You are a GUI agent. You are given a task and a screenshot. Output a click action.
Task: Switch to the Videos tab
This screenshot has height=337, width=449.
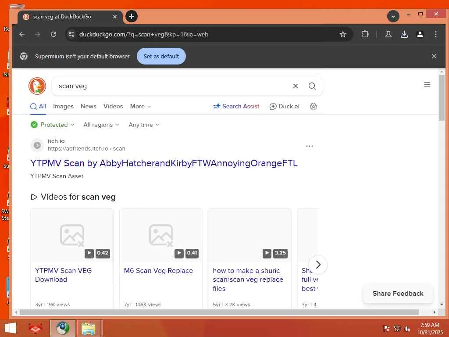[x=113, y=106]
